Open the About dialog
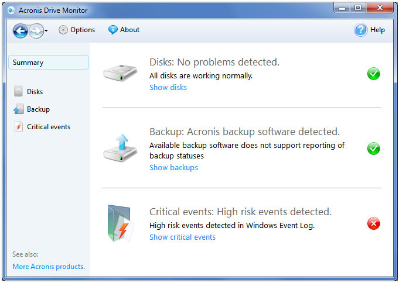This screenshot has height=283, width=399. (124, 30)
